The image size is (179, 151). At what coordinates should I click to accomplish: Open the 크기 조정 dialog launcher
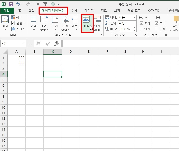click(136, 35)
